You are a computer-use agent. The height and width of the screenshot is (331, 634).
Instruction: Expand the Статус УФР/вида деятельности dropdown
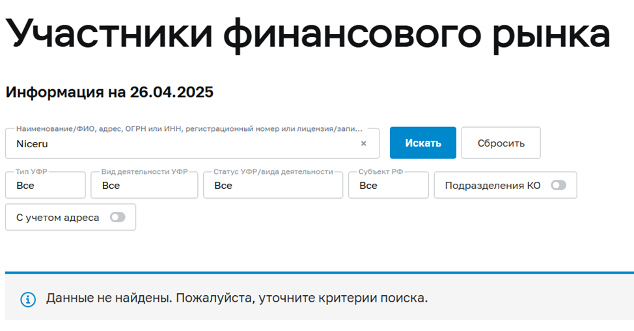tap(273, 185)
